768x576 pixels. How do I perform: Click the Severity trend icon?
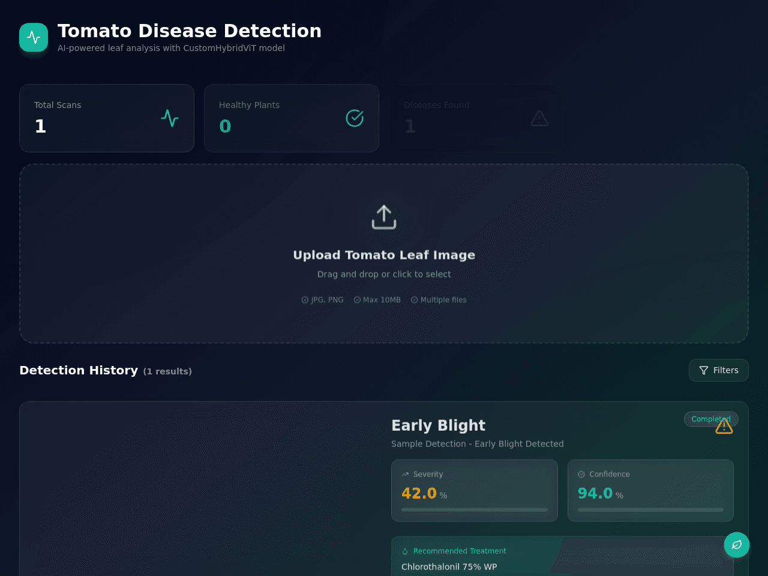click(x=405, y=475)
